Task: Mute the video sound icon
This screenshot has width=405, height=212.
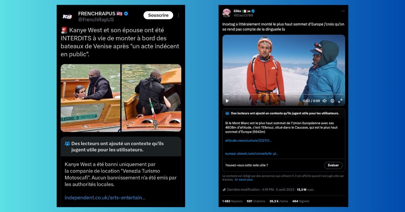Action: point(324,101)
